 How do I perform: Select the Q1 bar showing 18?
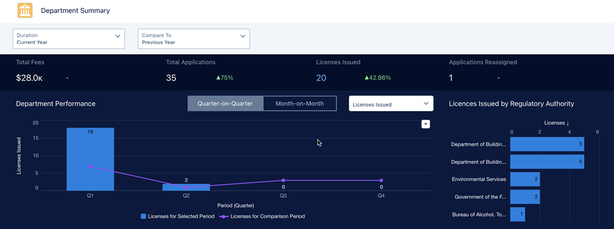tap(90, 159)
